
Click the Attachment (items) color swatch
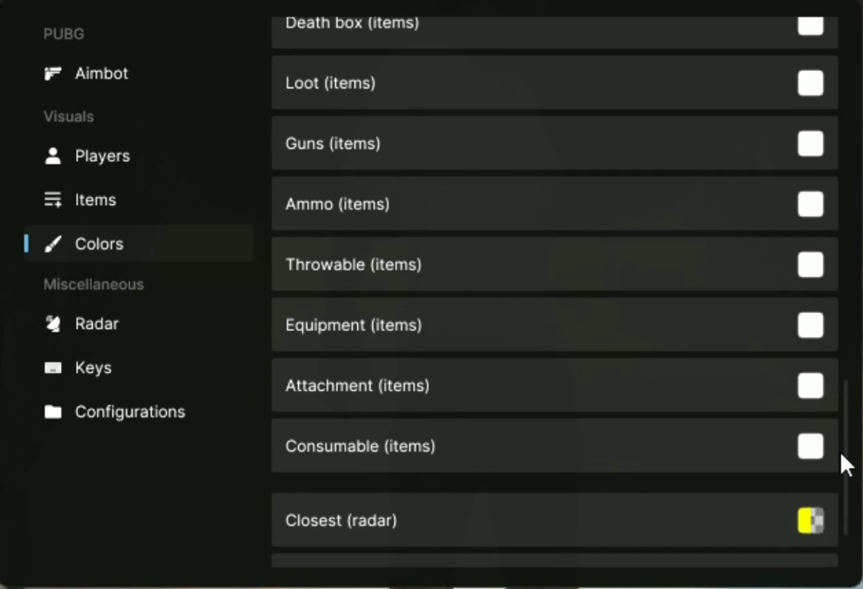[x=810, y=386]
